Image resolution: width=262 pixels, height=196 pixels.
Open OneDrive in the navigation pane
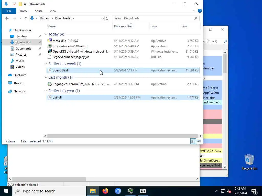pos(20,75)
